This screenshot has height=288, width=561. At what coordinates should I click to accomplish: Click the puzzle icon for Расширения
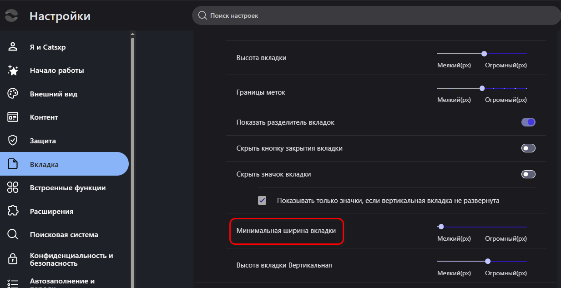[x=13, y=211]
